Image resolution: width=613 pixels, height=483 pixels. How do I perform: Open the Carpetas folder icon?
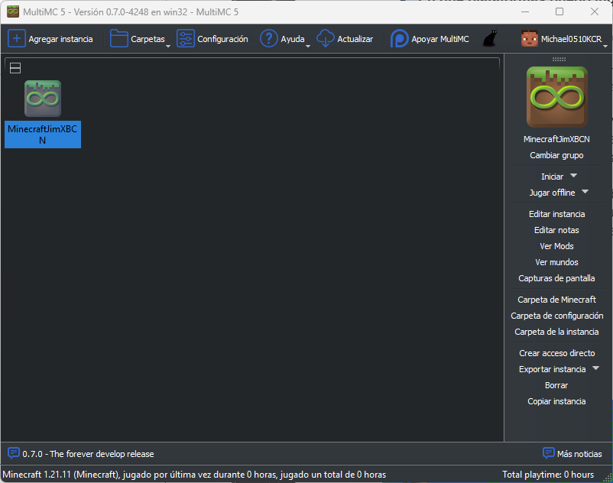pyautogui.click(x=118, y=39)
